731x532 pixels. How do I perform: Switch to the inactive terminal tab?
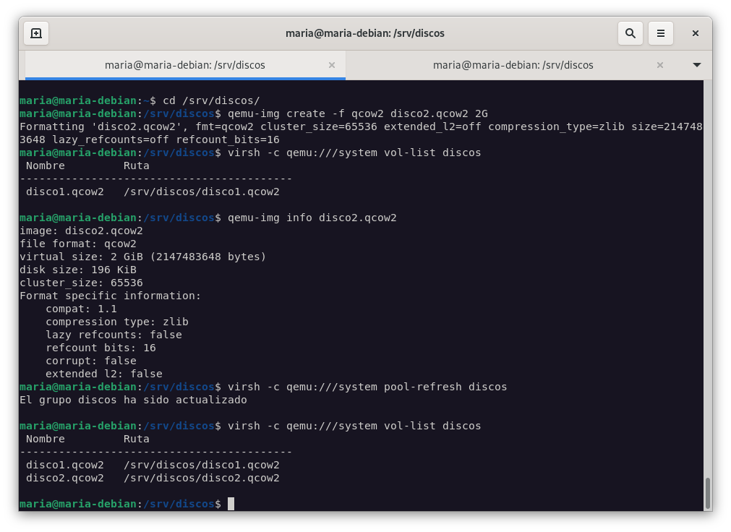pos(513,65)
